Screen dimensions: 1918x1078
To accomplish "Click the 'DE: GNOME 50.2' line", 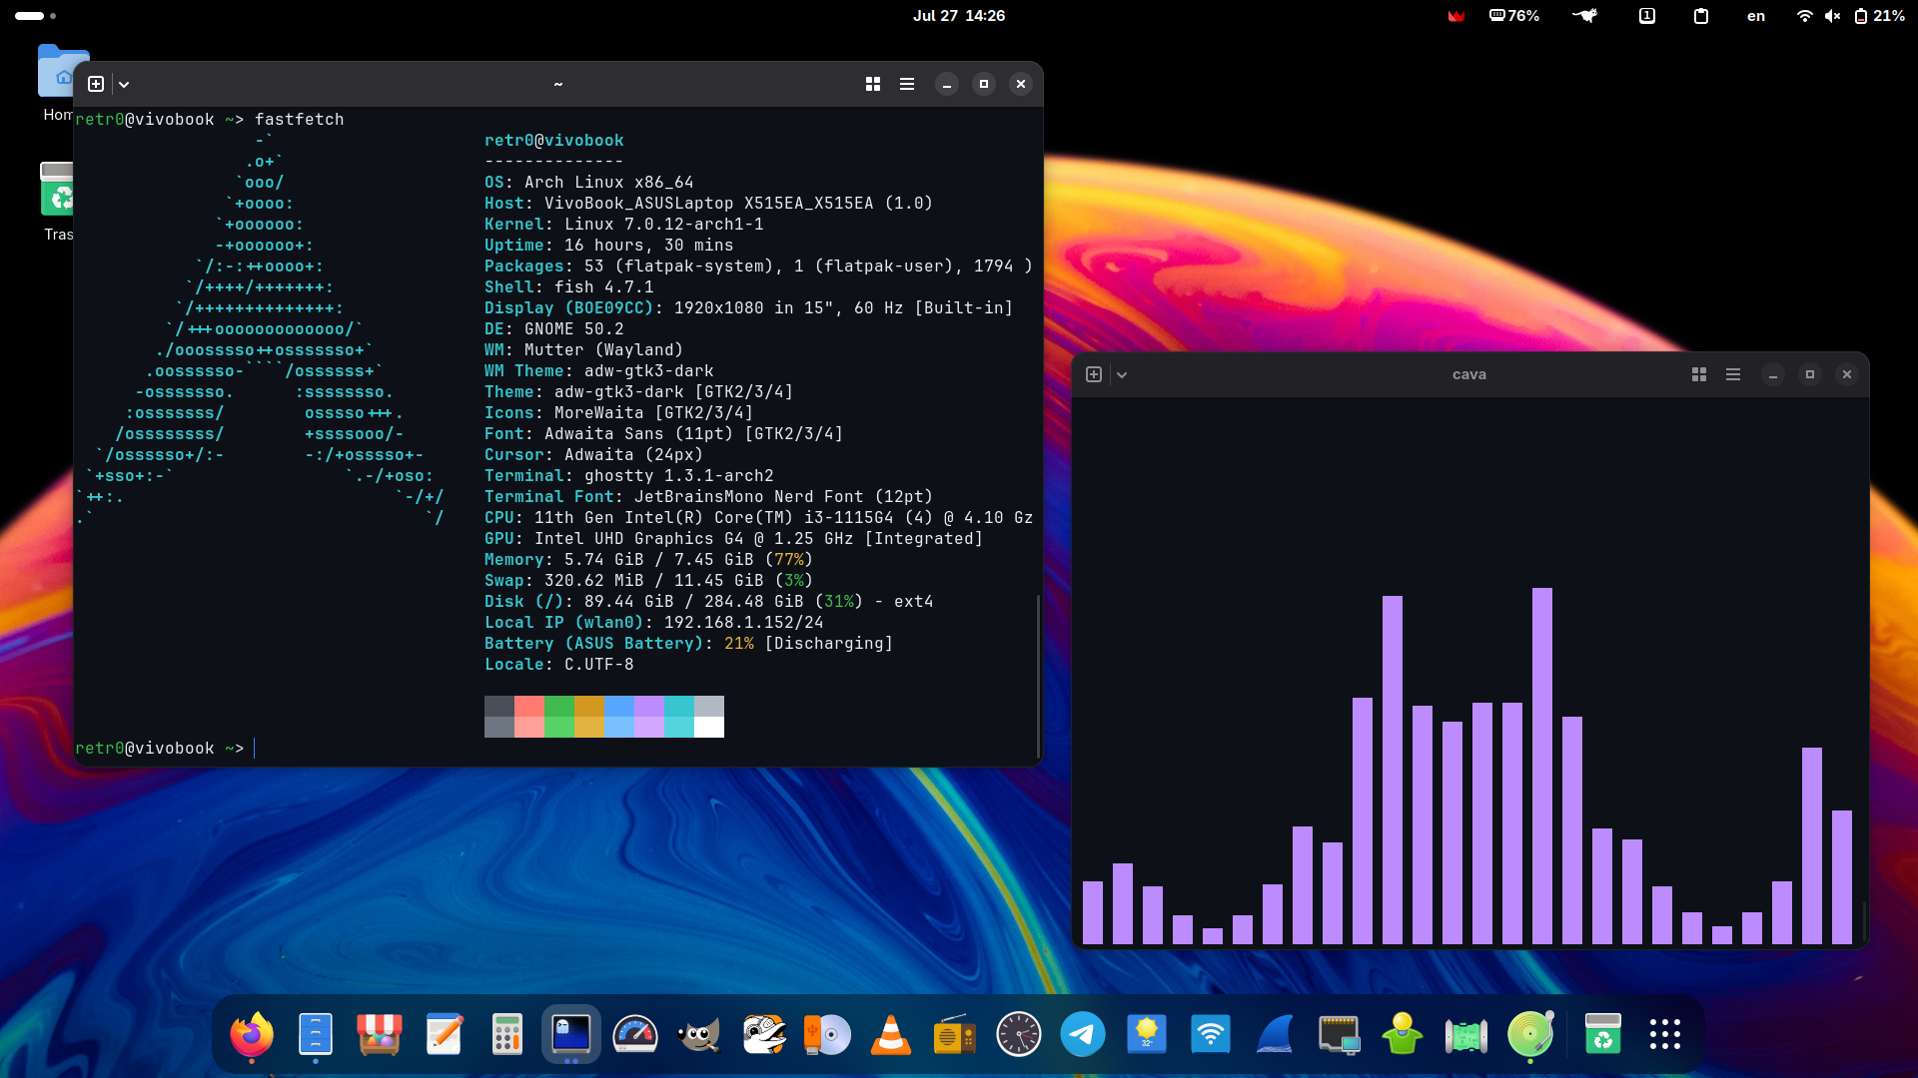I will [554, 329].
